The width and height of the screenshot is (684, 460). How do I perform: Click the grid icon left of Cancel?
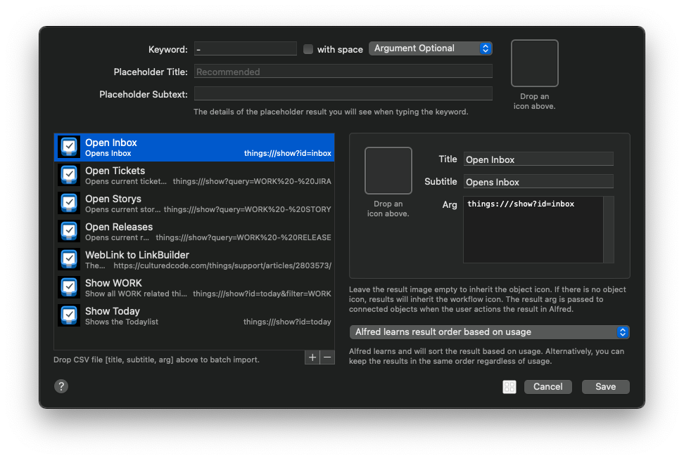509,387
